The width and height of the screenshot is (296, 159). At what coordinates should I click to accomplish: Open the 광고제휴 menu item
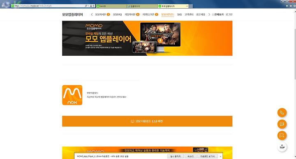click(201, 14)
